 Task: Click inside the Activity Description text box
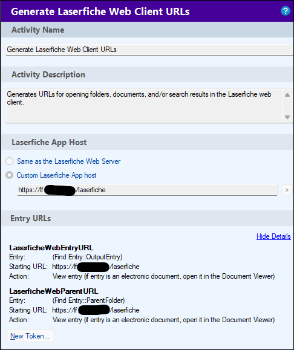144,106
